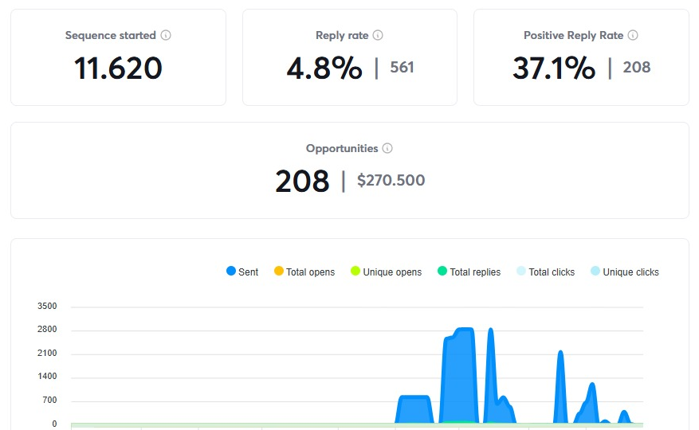The width and height of the screenshot is (699, 430).
Task: Toggle Total opens series in legend
Action: (x=304, y=272)
